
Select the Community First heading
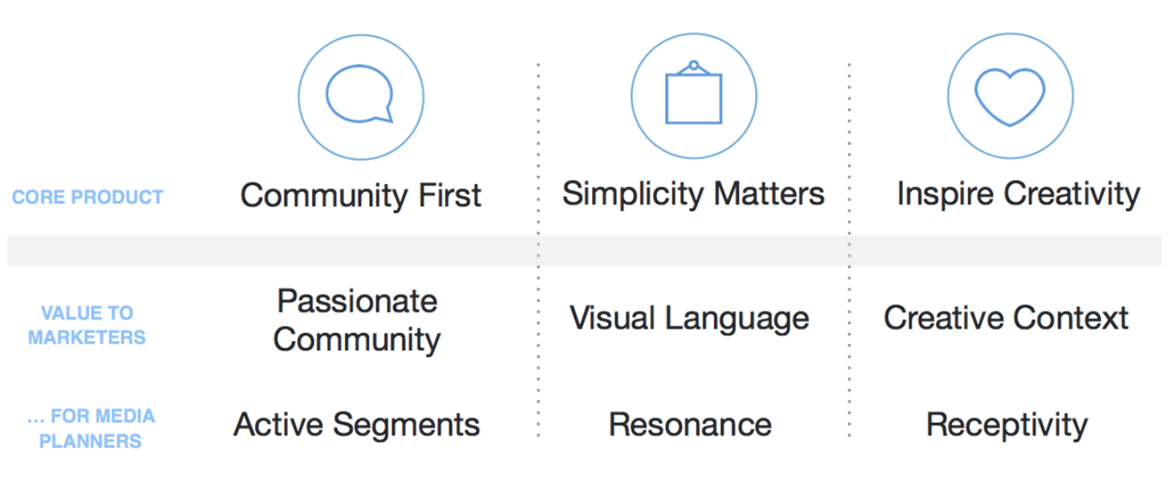[360, 196]
